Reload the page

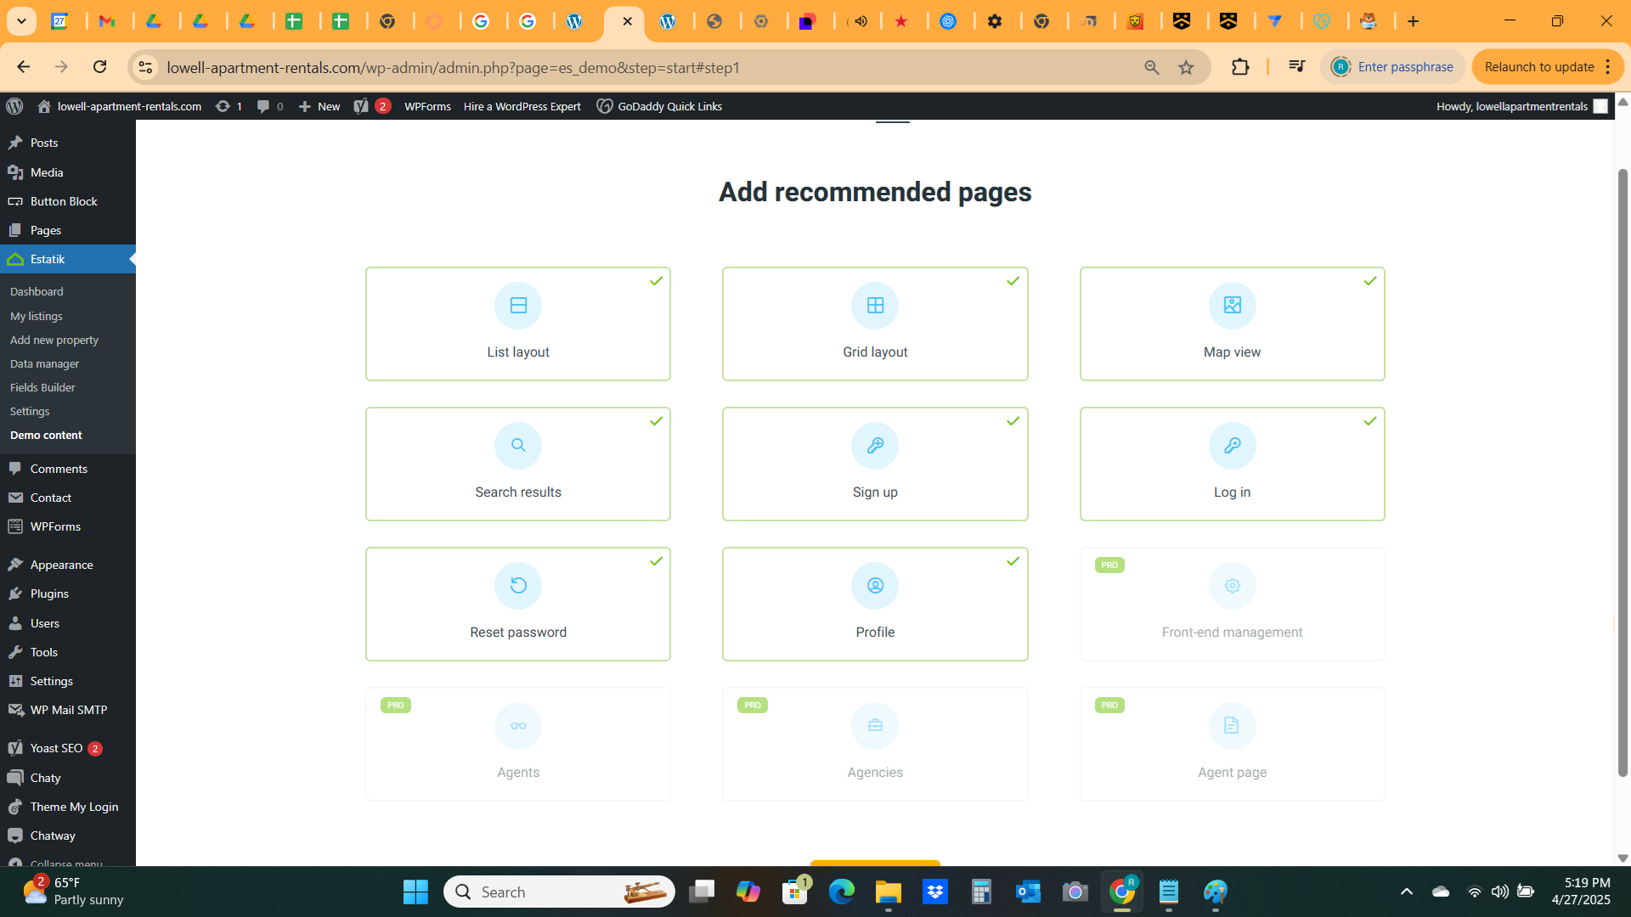point(99,67)
